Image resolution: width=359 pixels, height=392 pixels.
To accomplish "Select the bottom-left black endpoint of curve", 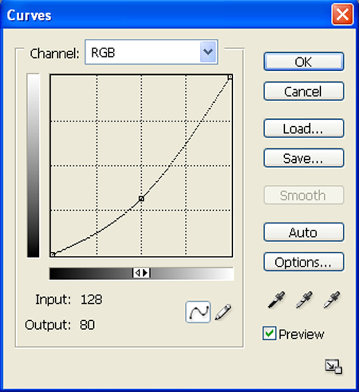I will click(x=53, y=255).
